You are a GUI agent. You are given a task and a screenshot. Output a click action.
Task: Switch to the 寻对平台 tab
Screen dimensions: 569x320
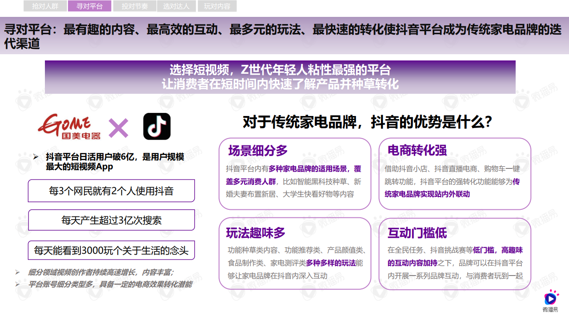pyautogui.click(x=90, y=6)
